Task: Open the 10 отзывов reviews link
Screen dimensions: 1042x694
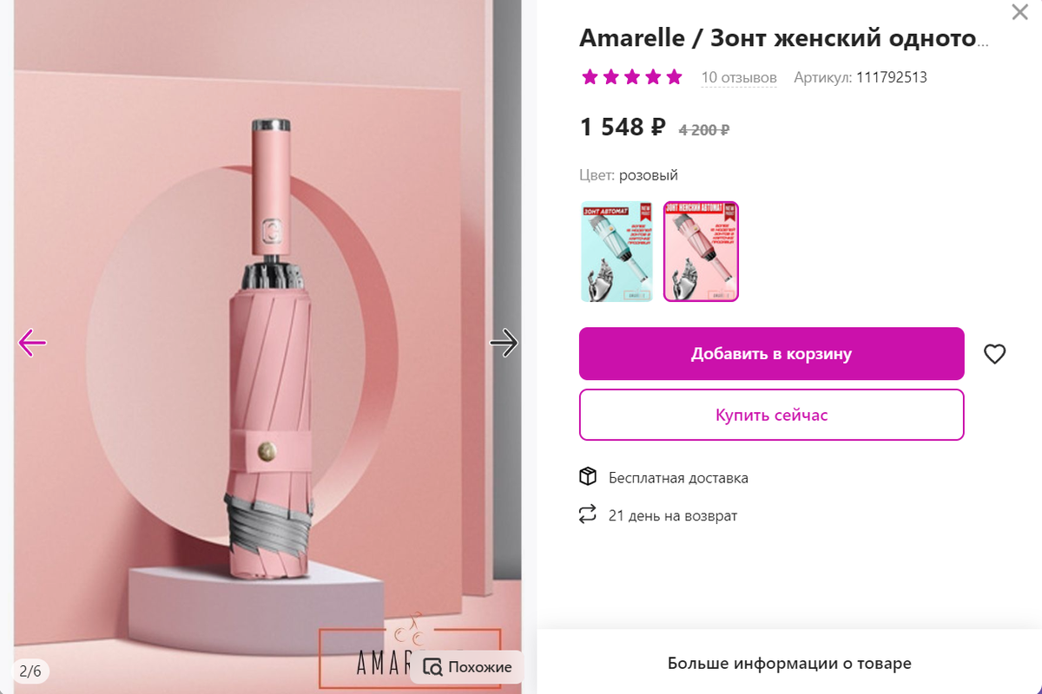Action: 739,77
